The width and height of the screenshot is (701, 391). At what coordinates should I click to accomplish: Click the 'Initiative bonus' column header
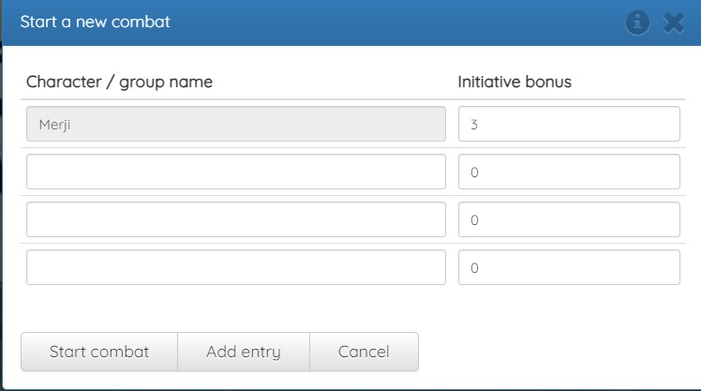coord(515,82)
